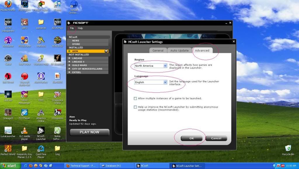
Task: Launch the Point Blank desktop icon
Action: pos(25,4)
